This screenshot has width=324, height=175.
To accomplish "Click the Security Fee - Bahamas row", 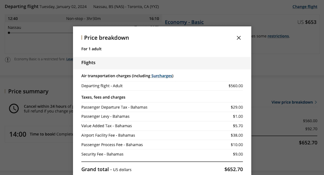I will (162, 154).
